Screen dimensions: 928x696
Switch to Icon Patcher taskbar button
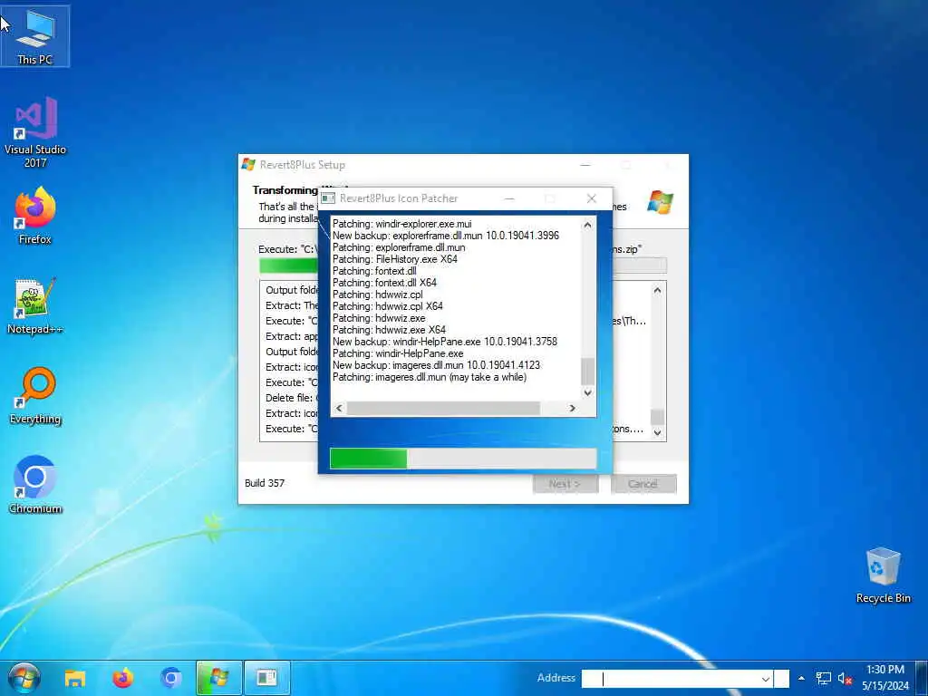(x=267, y=678)
